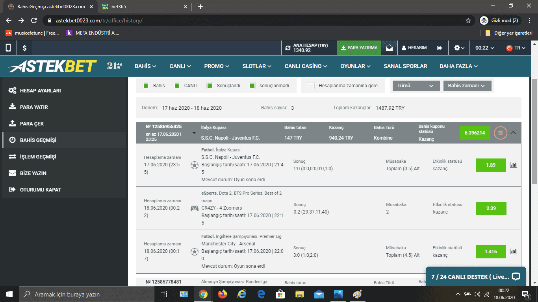Open PARA ÇEK in sidebar
538x302 pixels.
pyautogui.click(x=64, y=123)
